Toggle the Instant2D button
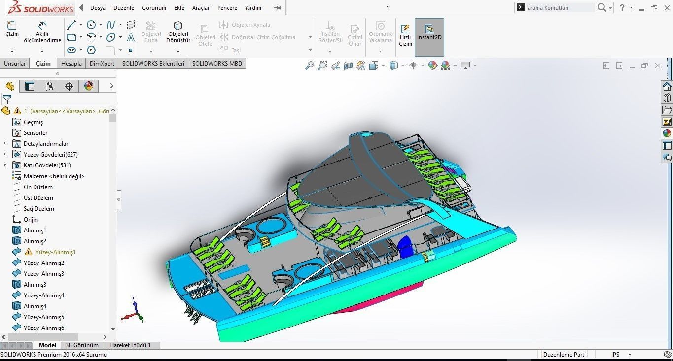 coord(429,37)
